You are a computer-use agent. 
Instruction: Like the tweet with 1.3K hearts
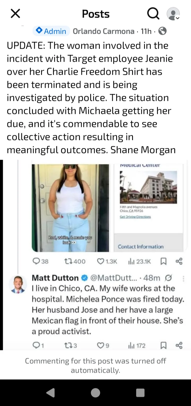(101, 261)
